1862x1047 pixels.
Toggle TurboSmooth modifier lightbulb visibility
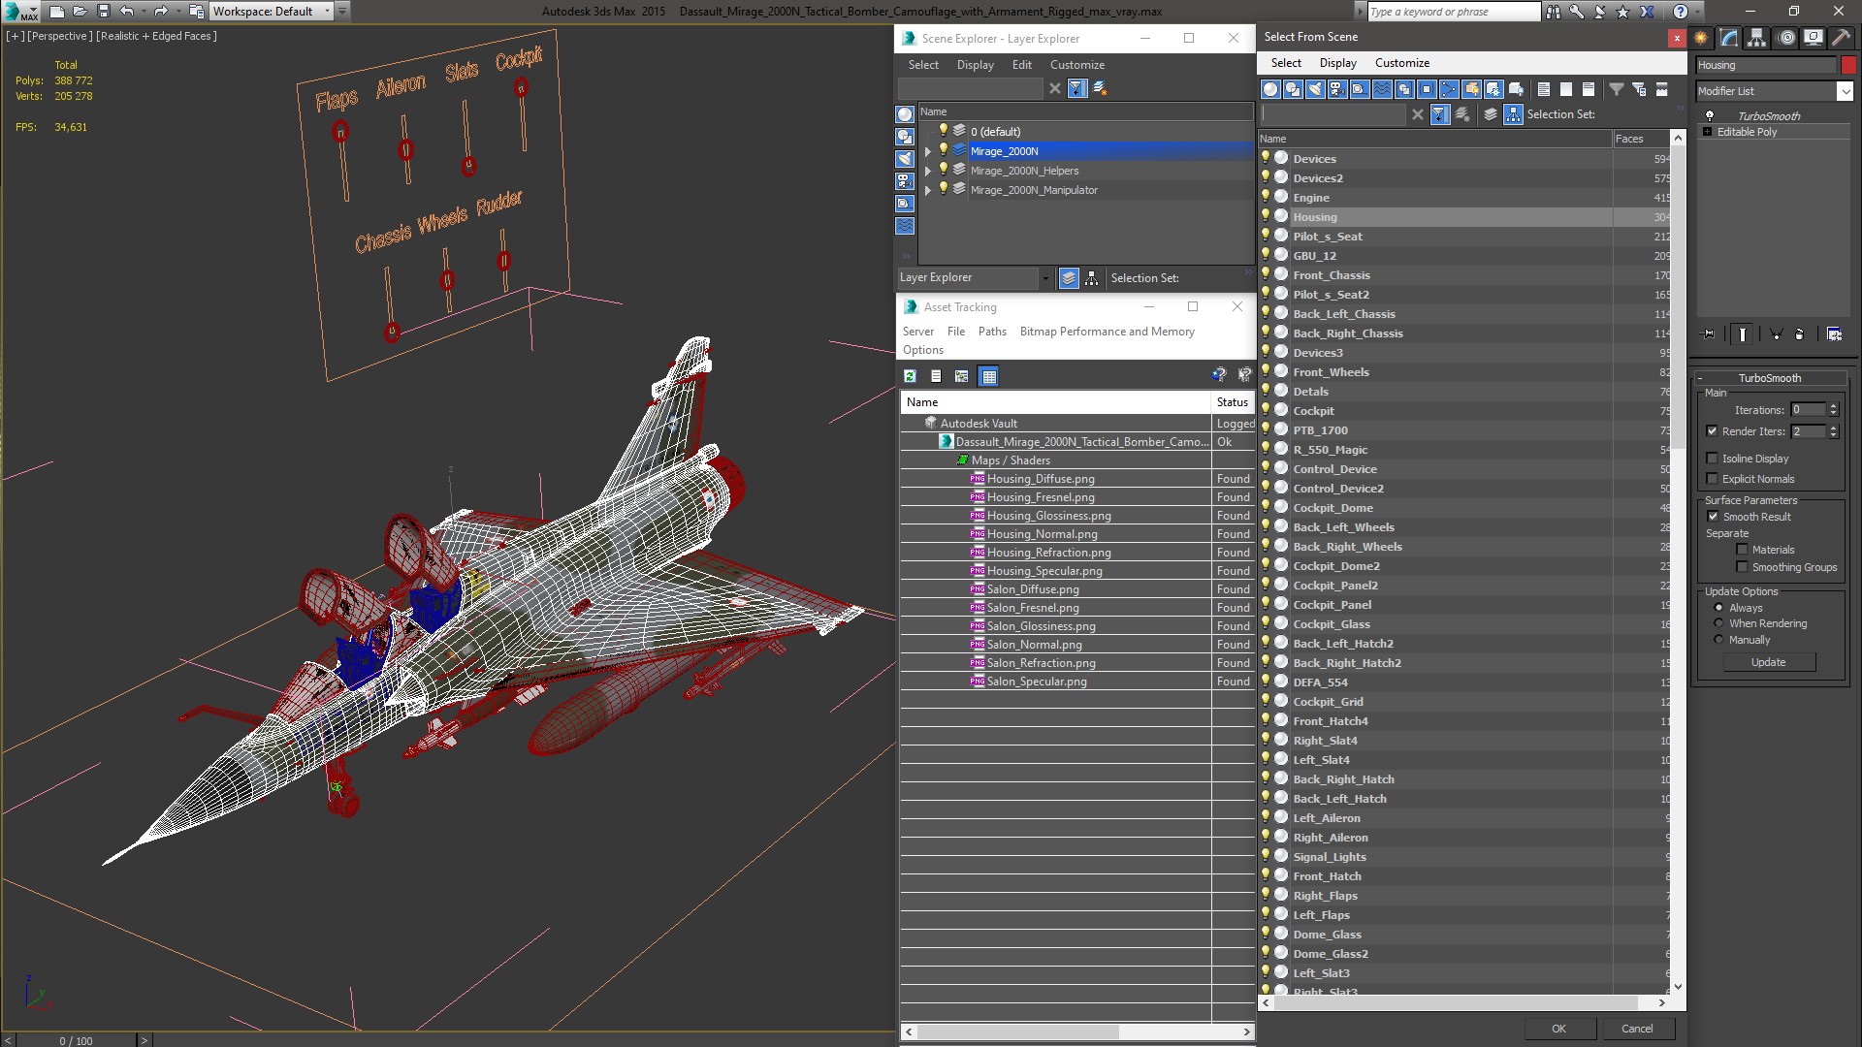click(1710, 115)
